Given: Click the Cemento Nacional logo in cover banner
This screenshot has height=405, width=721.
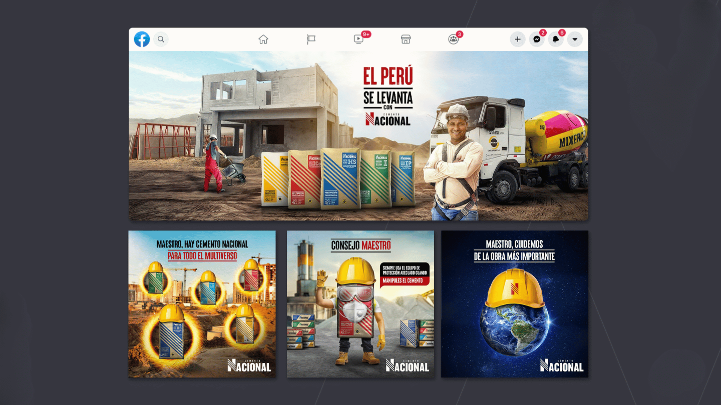Looking at the screenshot, I should [x=388, y=119].
